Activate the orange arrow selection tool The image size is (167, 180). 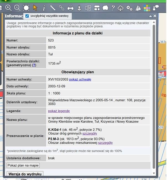[35, 8]
